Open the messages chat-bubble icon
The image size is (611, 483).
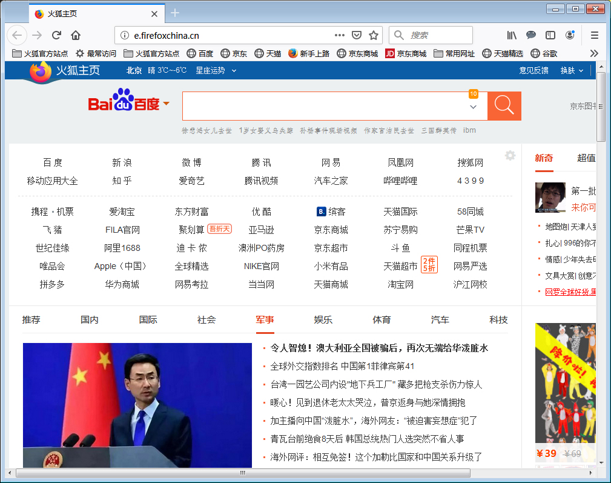pos(530,35)
